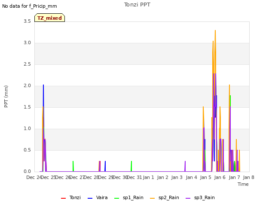This screenshot has width=275, height=206.
Task: Click the sp3_Rain legend label
Action: (x=205, y=197)
